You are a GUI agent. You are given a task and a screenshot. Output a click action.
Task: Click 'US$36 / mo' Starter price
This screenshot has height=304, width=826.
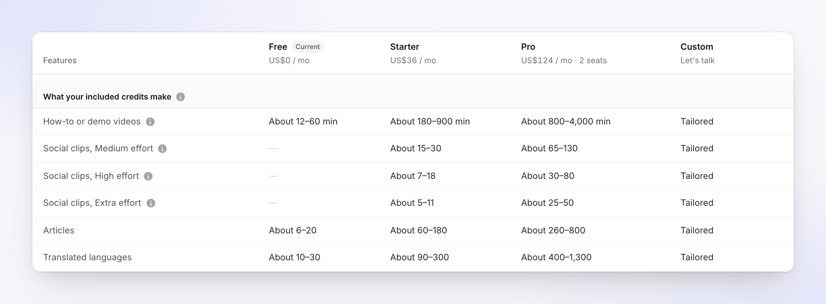[x=413, y=61]
